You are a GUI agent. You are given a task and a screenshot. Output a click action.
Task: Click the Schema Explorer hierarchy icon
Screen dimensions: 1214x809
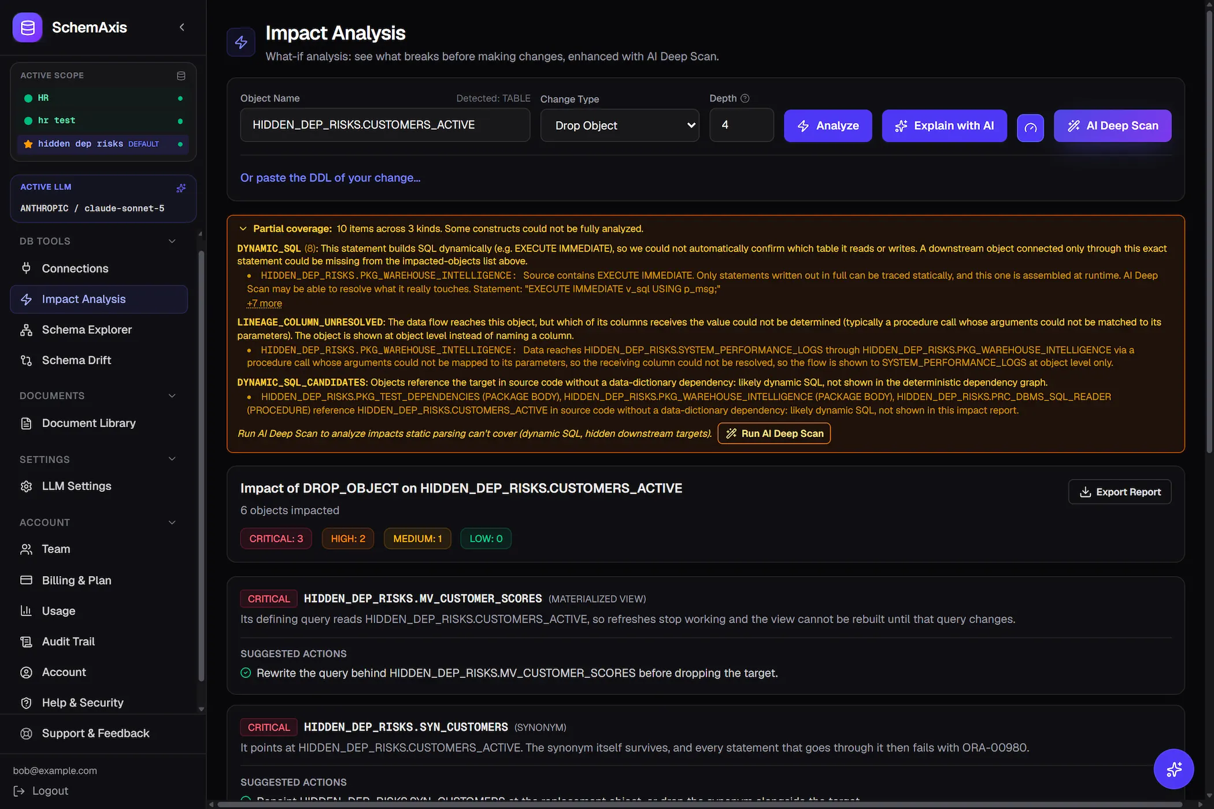coord(26,329)
